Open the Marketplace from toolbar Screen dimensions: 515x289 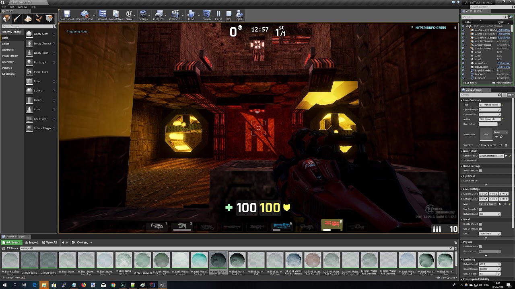point(116,15)
